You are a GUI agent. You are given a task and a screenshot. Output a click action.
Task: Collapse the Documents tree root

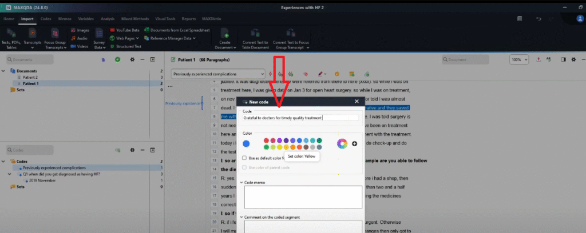point(3,71)
